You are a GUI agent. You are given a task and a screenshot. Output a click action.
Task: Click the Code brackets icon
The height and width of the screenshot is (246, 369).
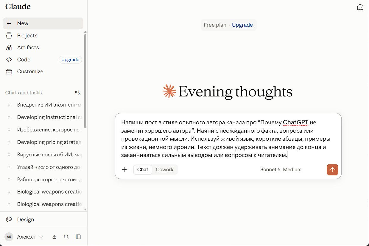pos(9,60)
